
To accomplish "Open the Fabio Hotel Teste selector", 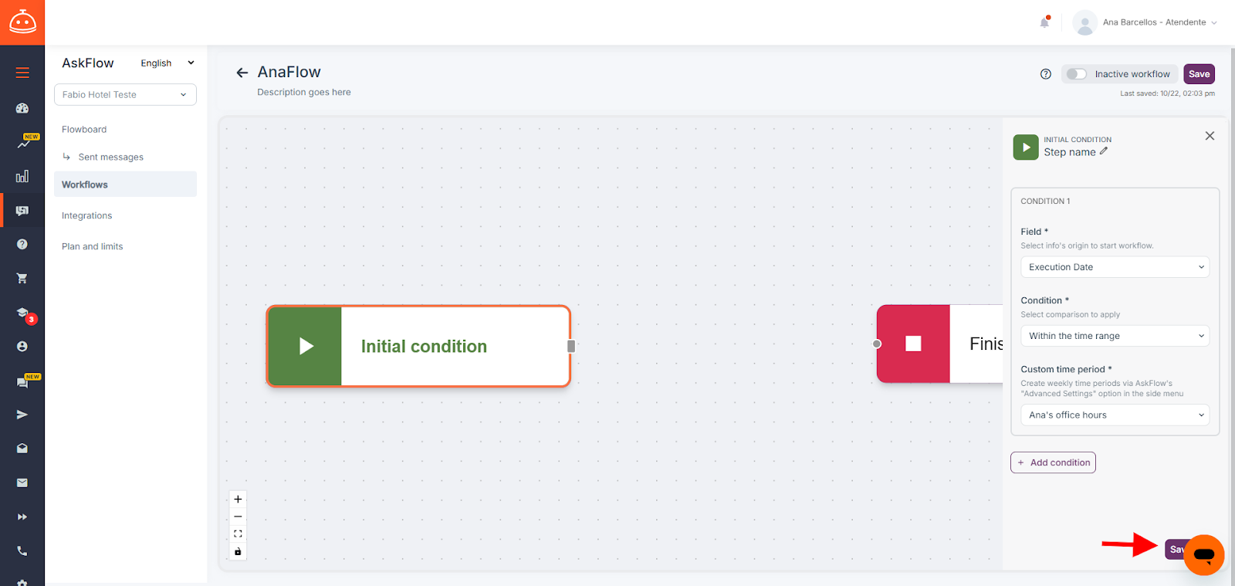I will (125, 94).
